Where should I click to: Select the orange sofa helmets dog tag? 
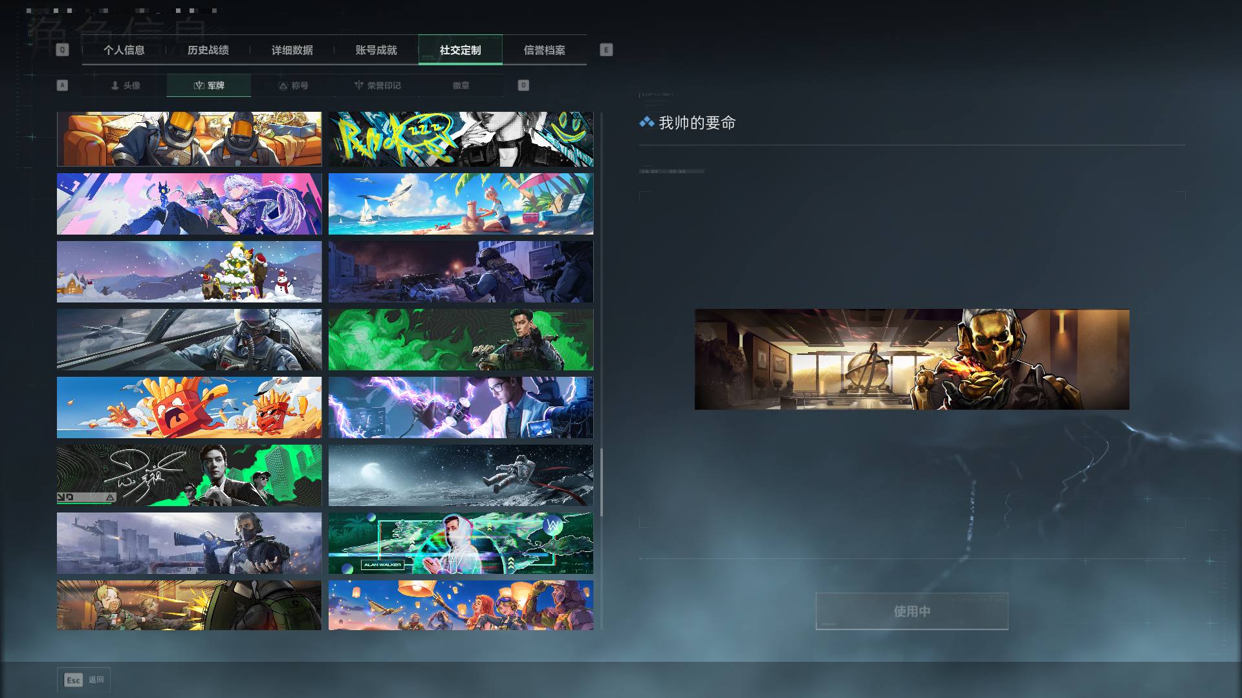tap(189, 139)
